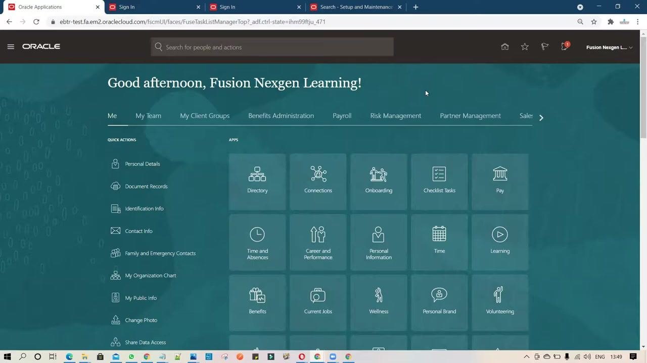The height and width of the screenshot is (363, 647).
Task: Open the Watchlist flag icon
Action: pos(544,47)
